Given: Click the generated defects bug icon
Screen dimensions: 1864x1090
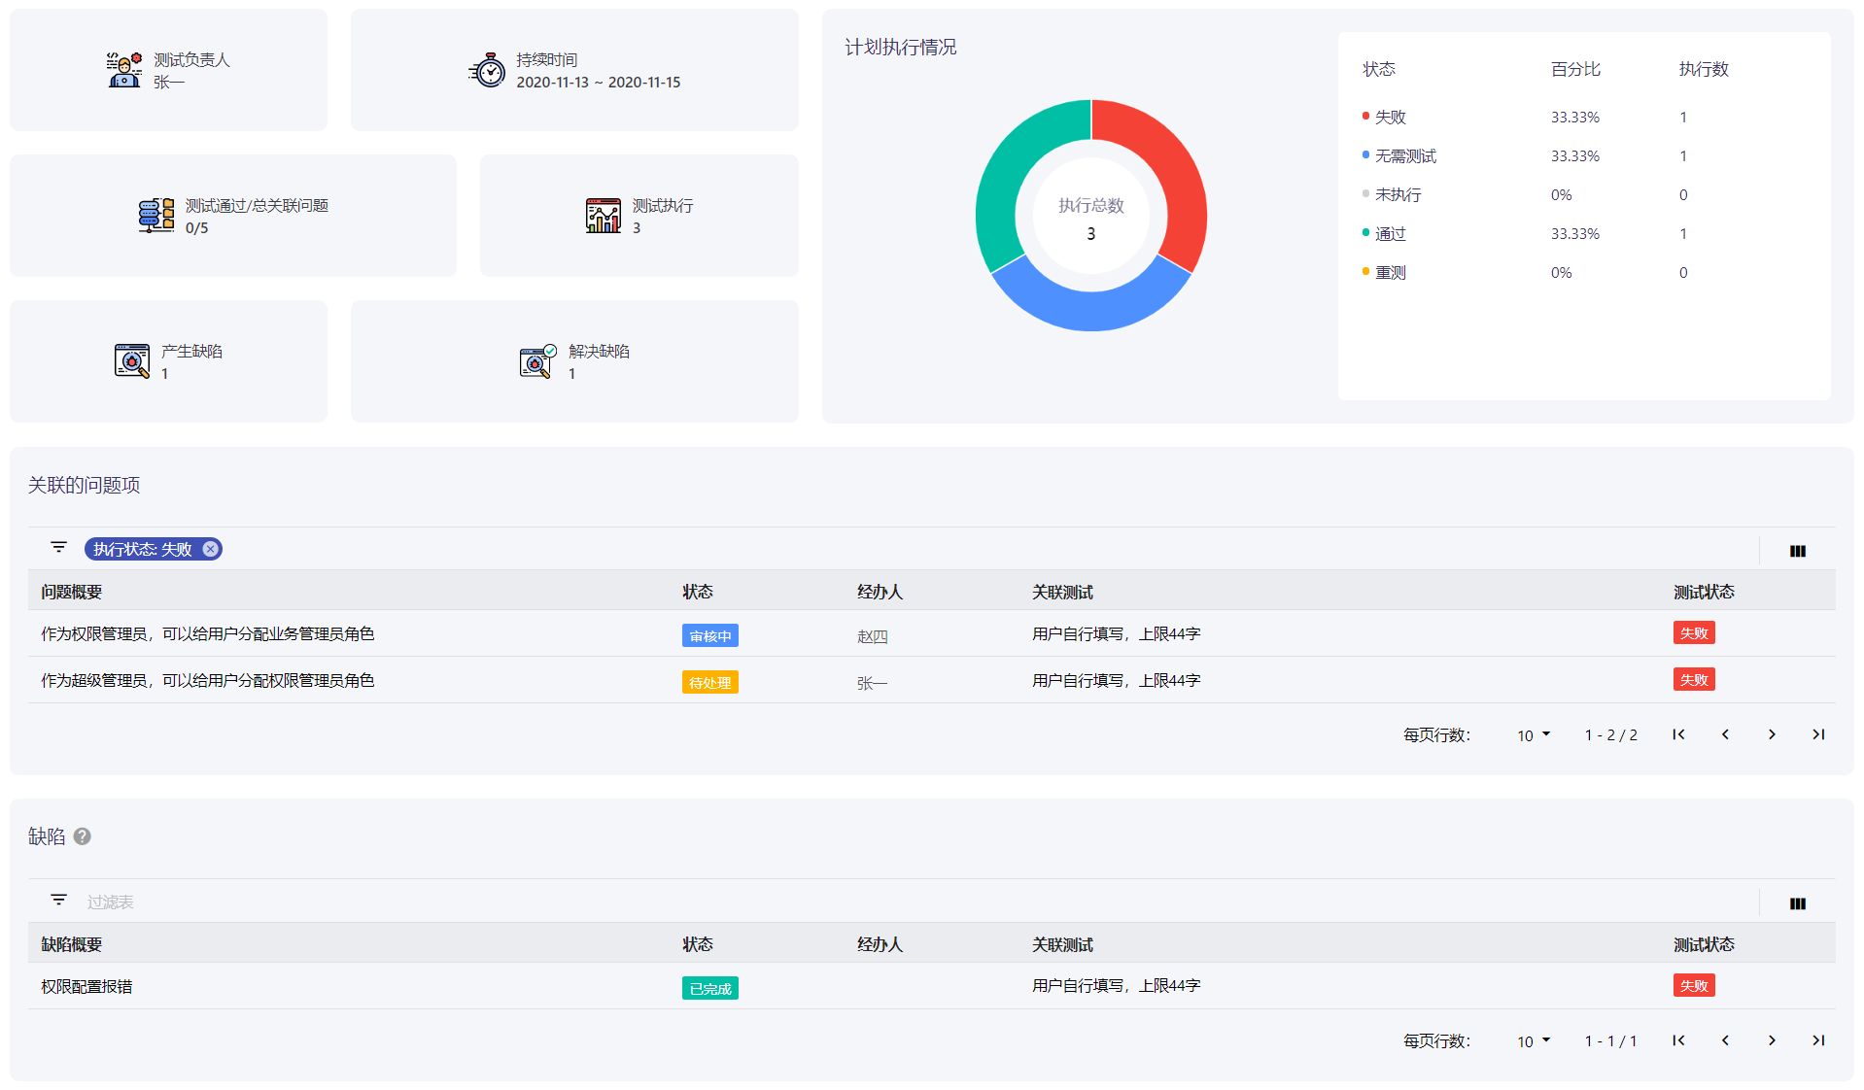Looking at the screenshot, I should click(132, 361).
